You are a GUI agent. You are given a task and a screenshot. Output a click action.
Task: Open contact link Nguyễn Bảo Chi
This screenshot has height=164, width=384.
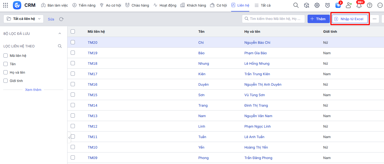[x=257, y=42]
